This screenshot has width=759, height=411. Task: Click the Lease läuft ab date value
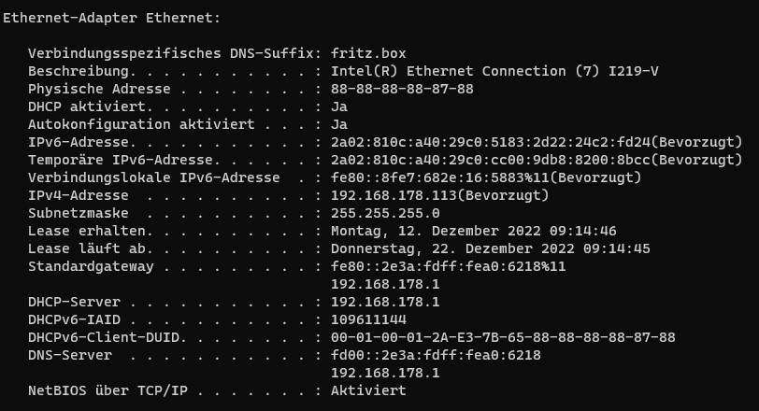point(491,249)
